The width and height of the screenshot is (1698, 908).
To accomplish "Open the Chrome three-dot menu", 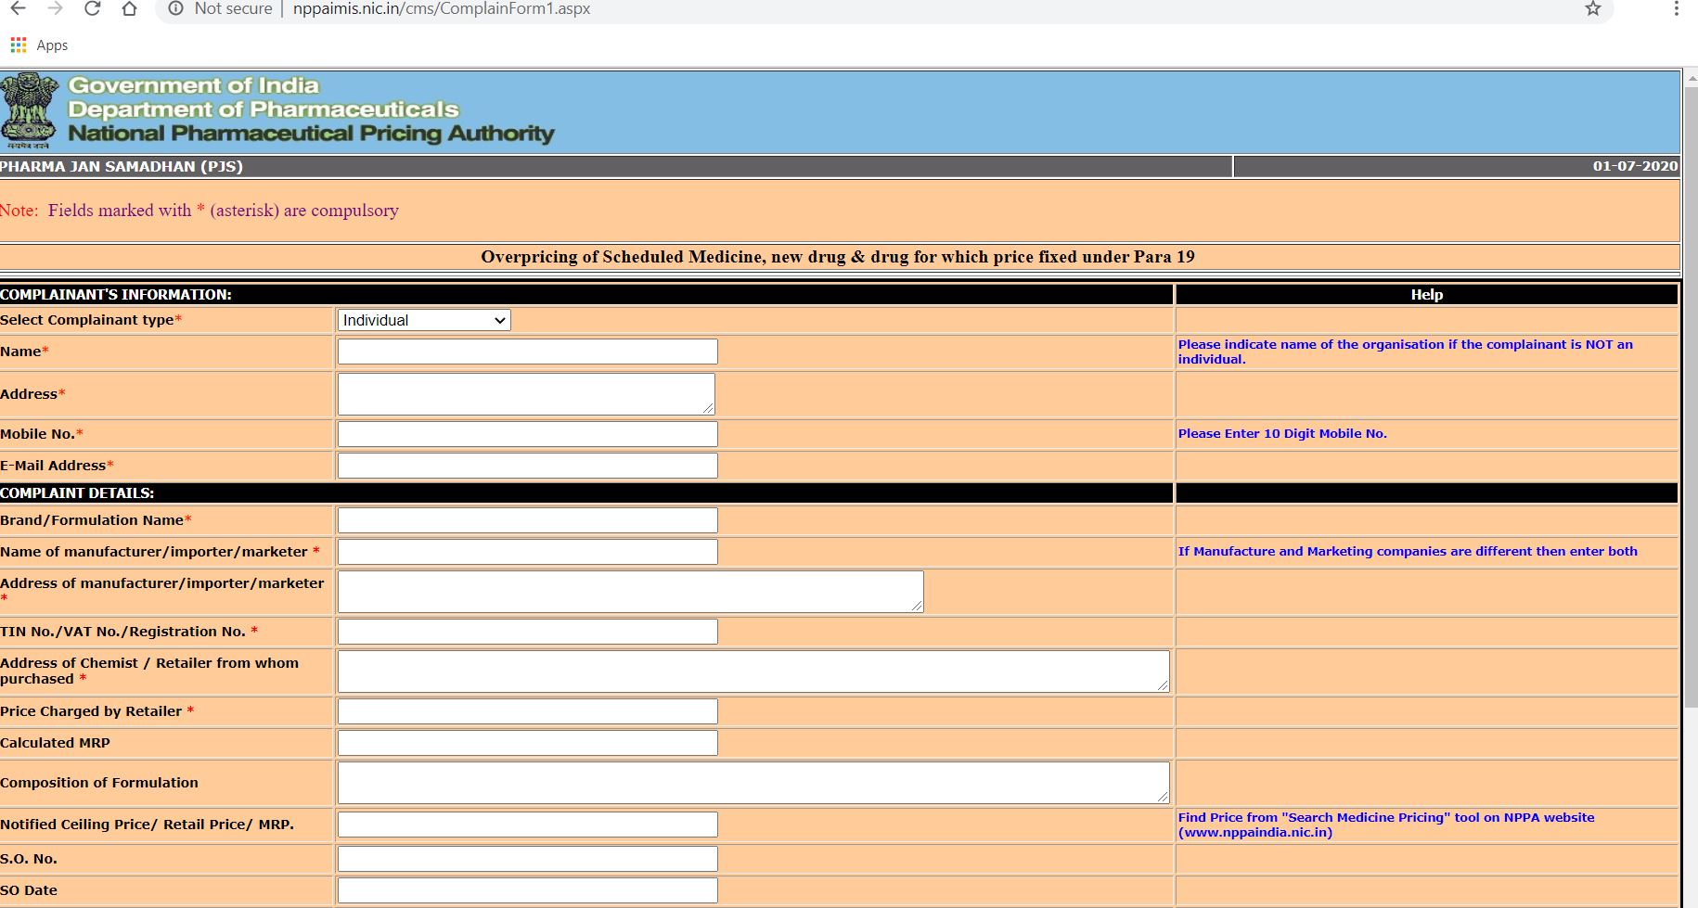I will coord(1676,9).
